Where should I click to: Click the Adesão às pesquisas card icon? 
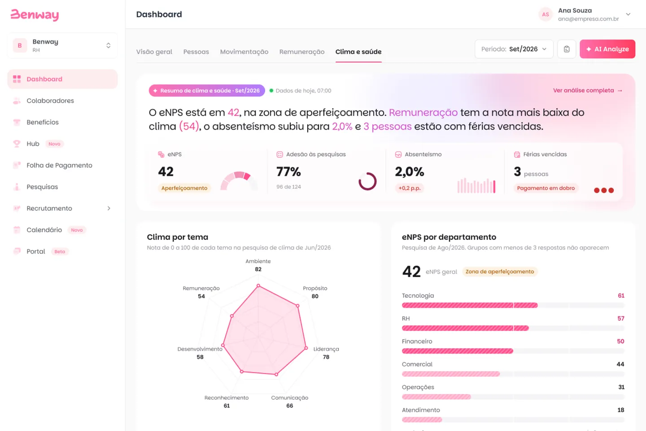[x=279, y=154]
